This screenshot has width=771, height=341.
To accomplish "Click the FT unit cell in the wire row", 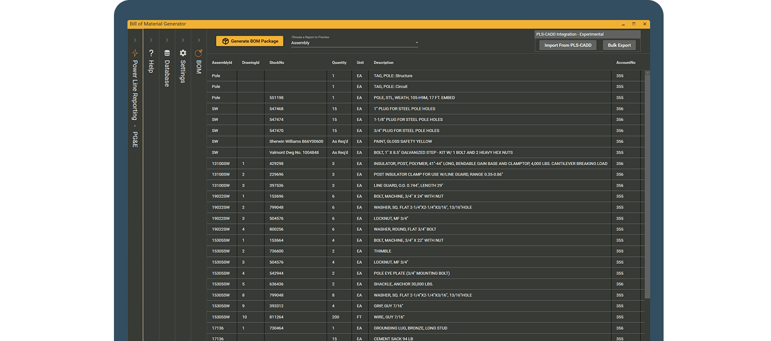I will tap(359, 317).
